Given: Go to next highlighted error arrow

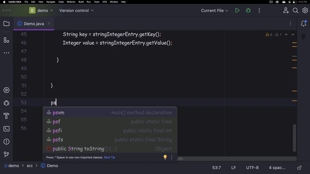Looking at the screenshot, I should coord(293,34).
